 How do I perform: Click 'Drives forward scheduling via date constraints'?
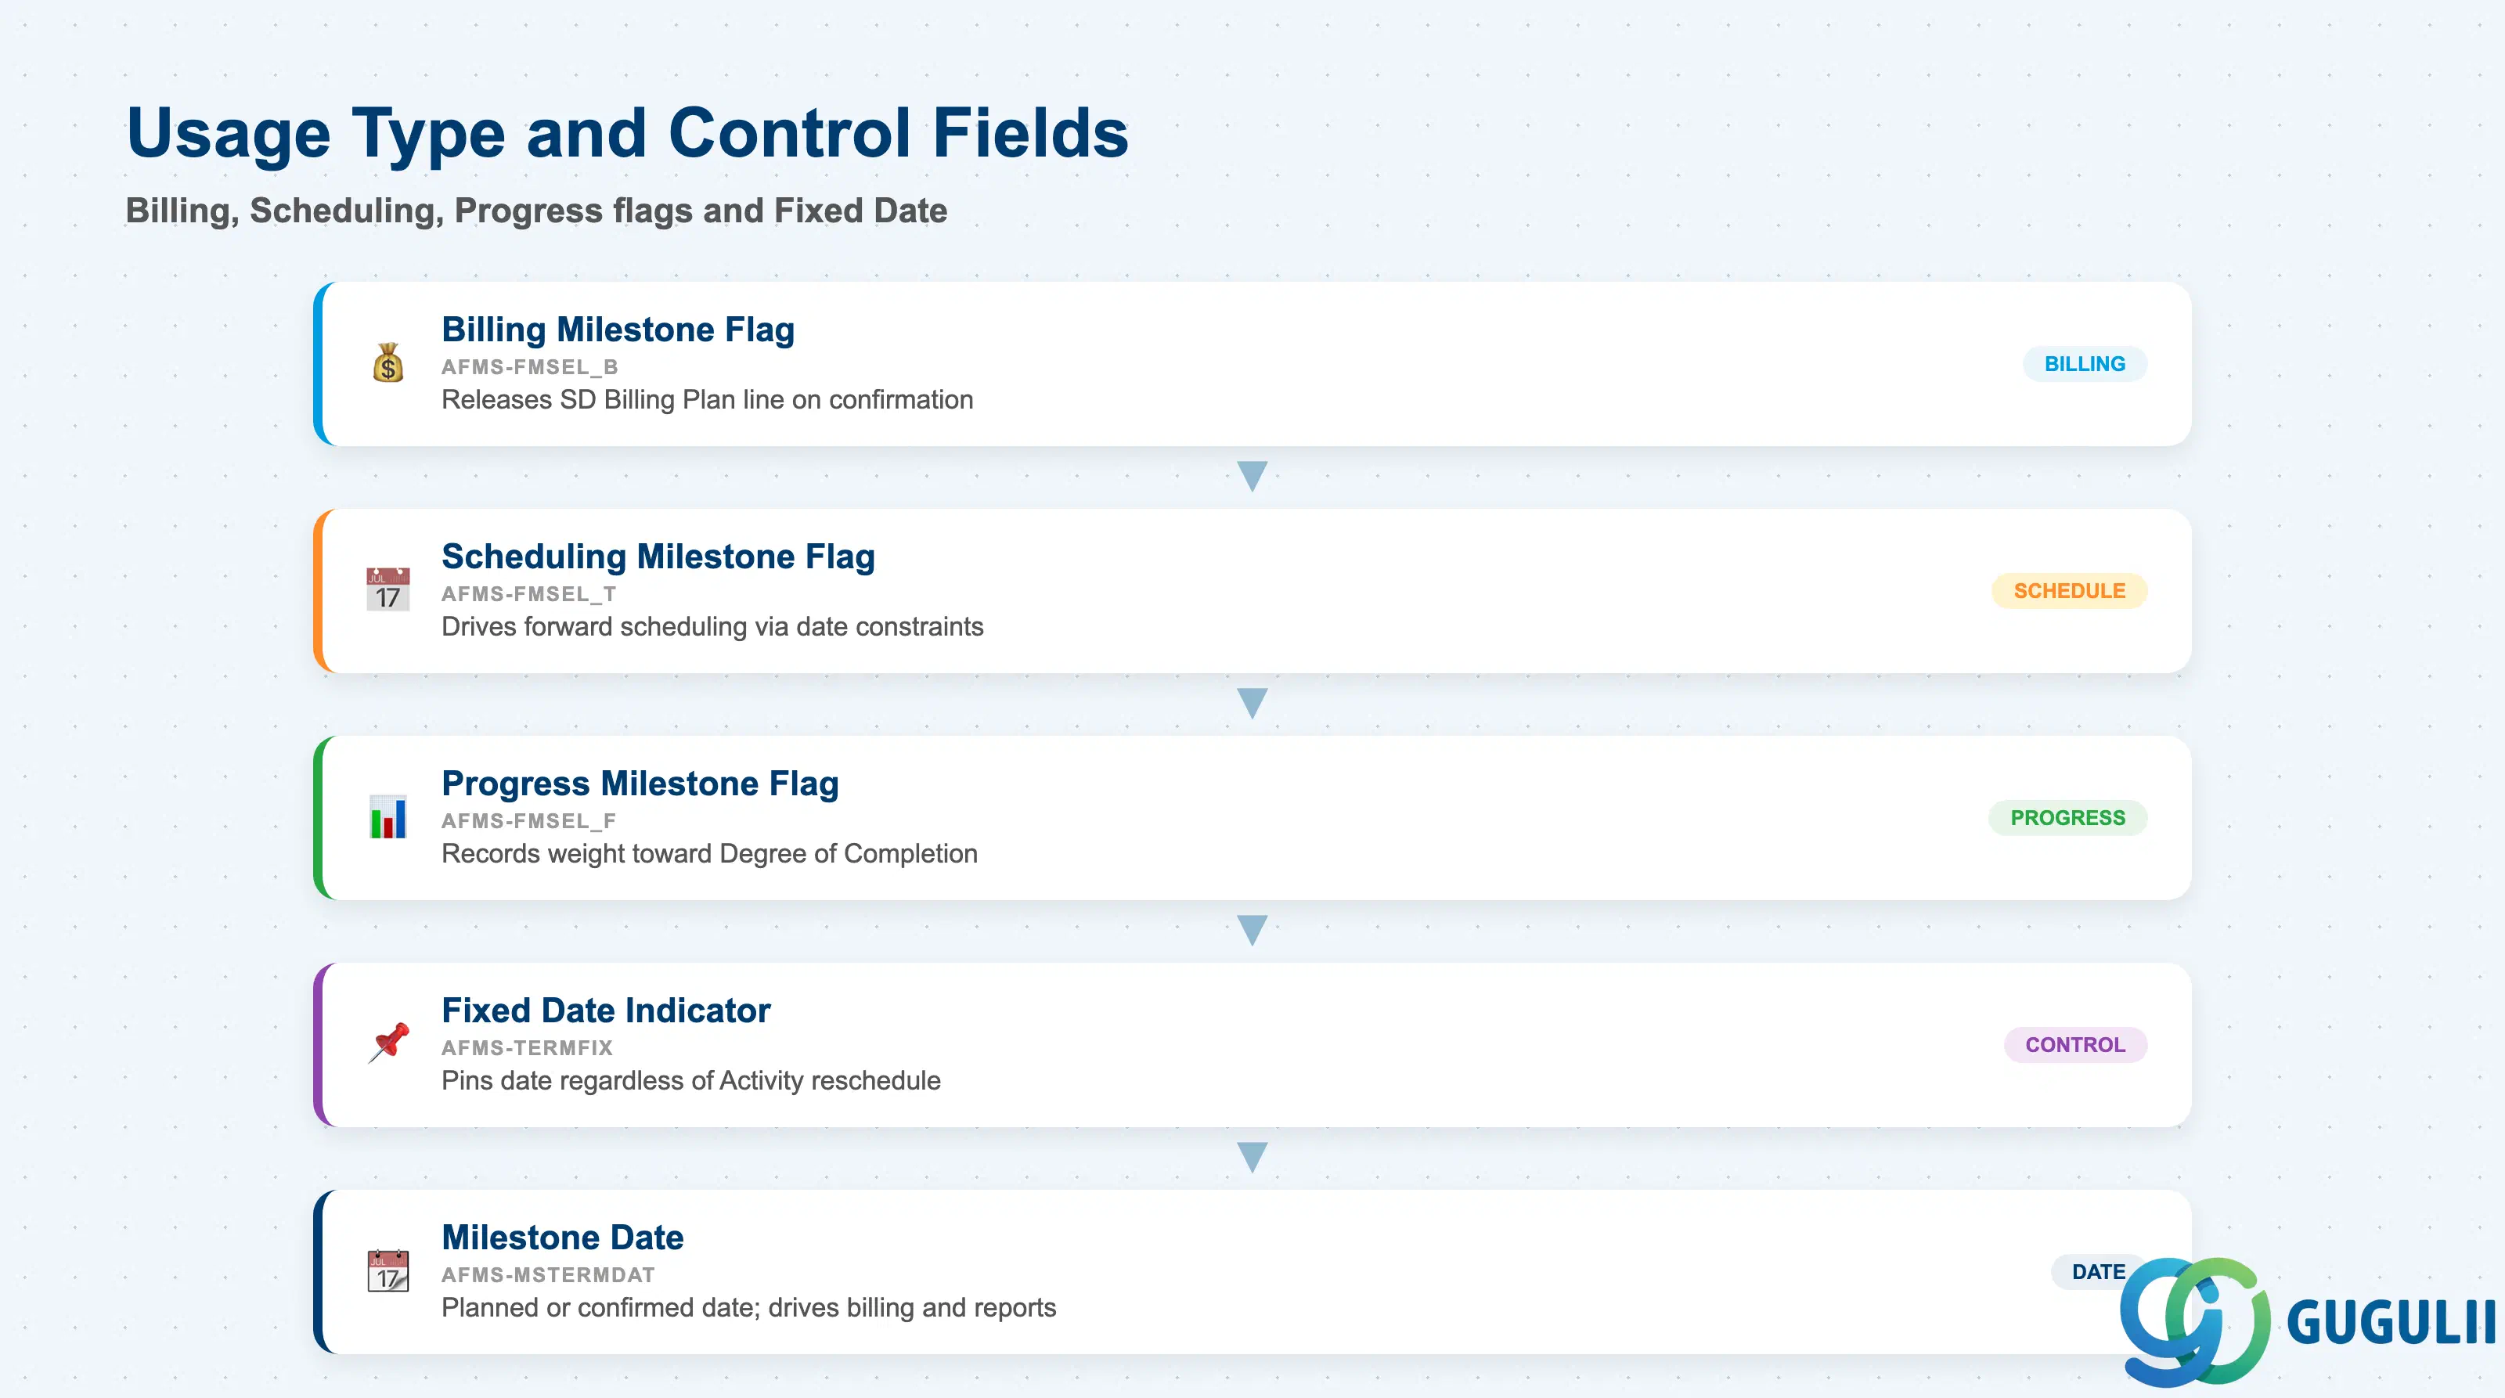(x=713, y=627)
